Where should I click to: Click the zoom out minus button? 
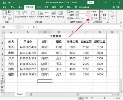[x=96, y=98]
